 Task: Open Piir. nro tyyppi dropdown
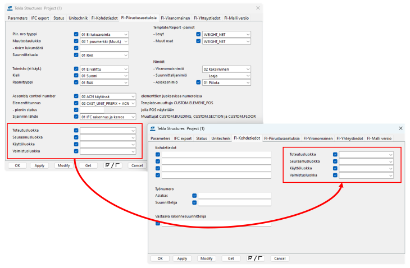coord(104,34)
